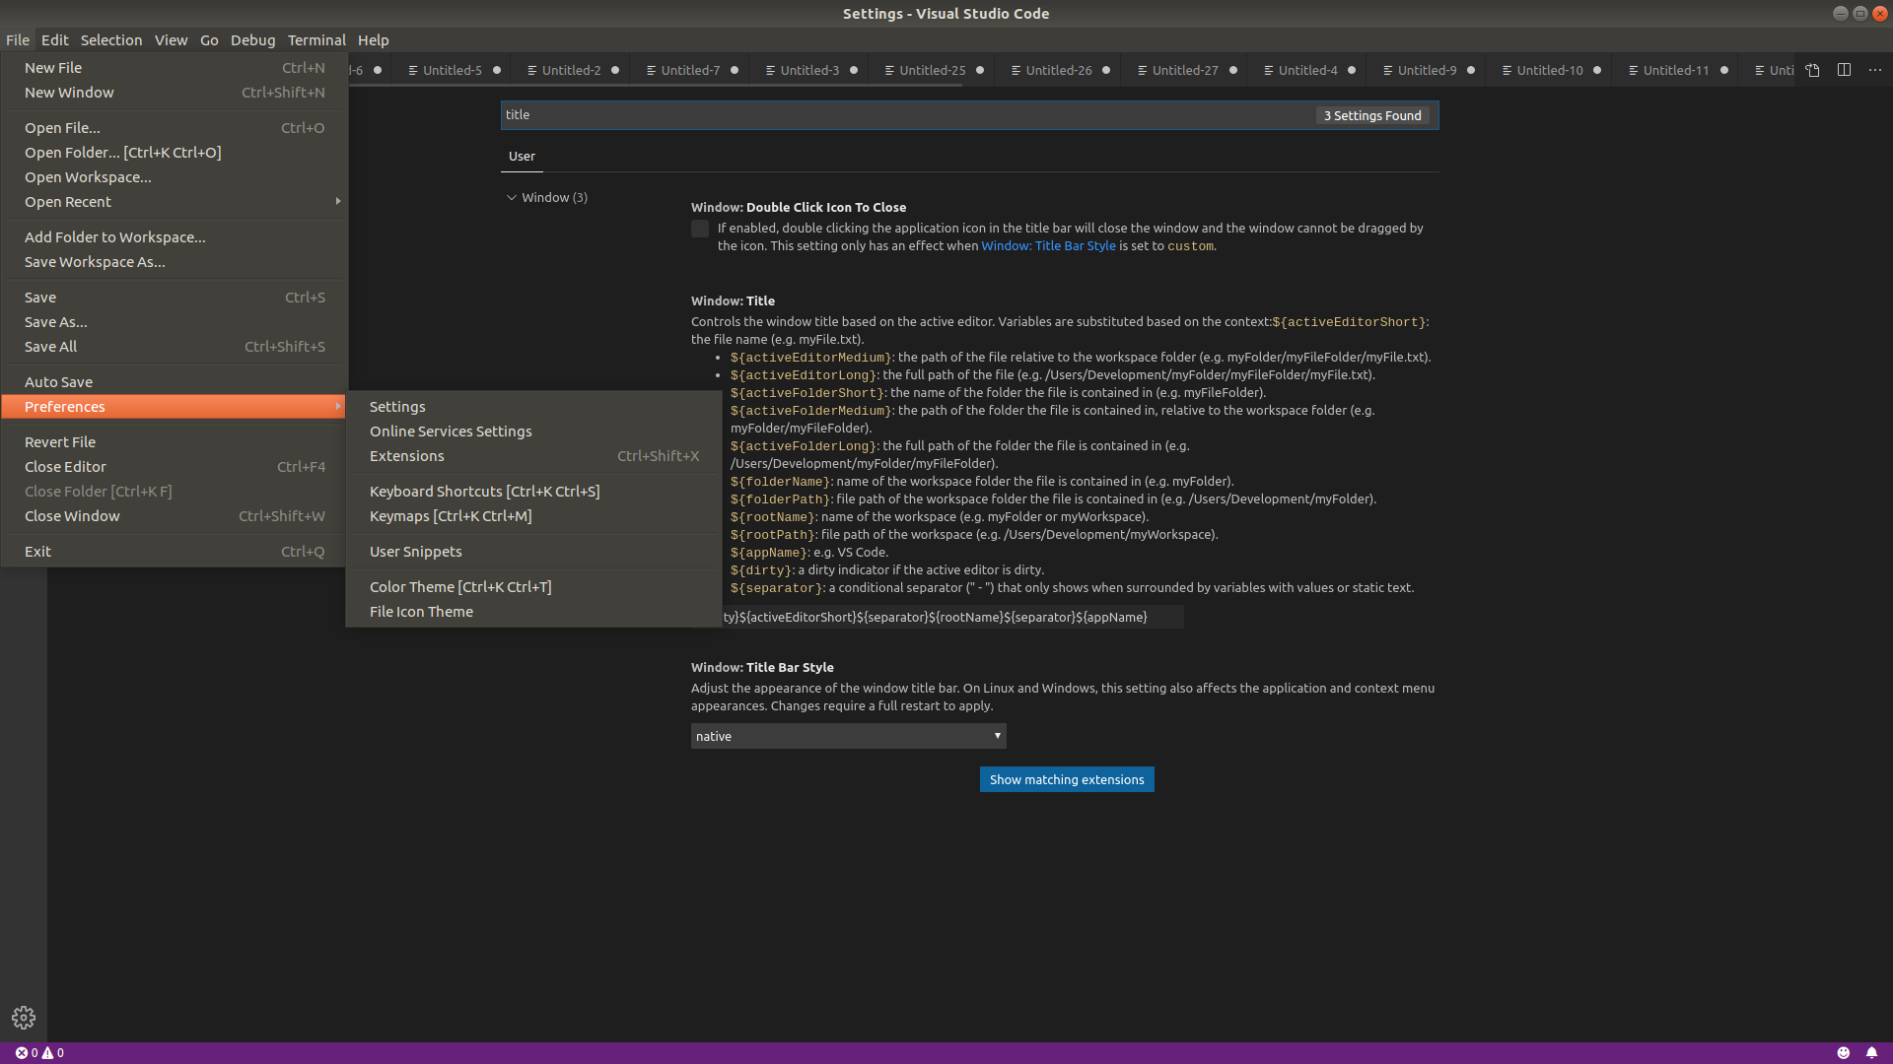This screenshot has height=1064, width=1893.
Task: Open the Selection menu
Action: [x=111, y=40]
